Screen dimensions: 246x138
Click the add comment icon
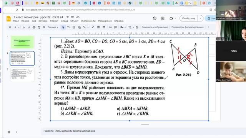(115, 27)
